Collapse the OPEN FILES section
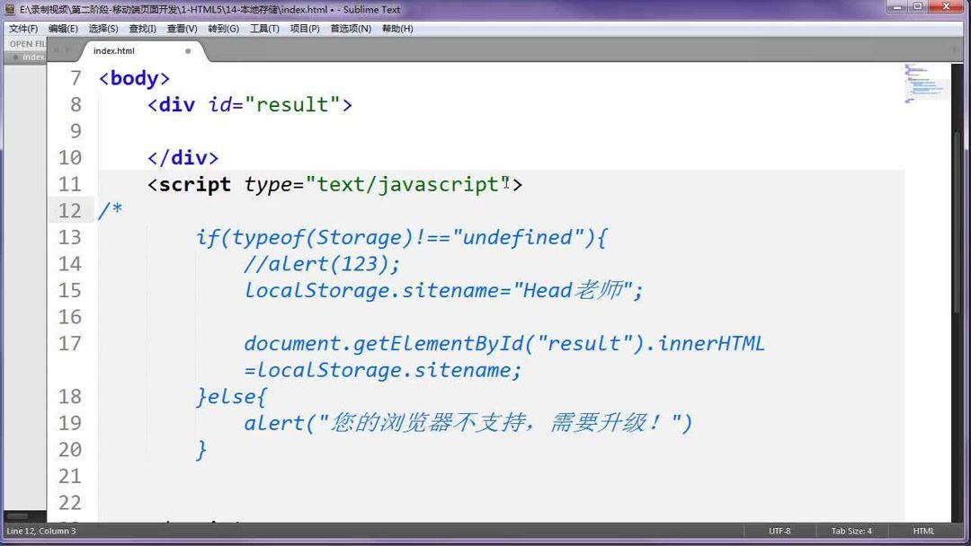 [25, 43]
